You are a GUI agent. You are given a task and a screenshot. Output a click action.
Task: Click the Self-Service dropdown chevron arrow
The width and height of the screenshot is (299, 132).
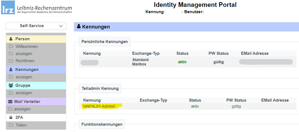pos(61,26)
